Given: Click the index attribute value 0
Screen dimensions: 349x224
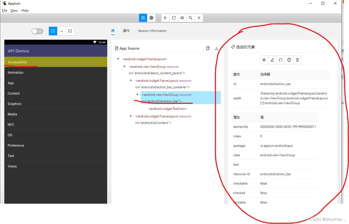Looking at the screenshot, I should [x=261, y=136].
